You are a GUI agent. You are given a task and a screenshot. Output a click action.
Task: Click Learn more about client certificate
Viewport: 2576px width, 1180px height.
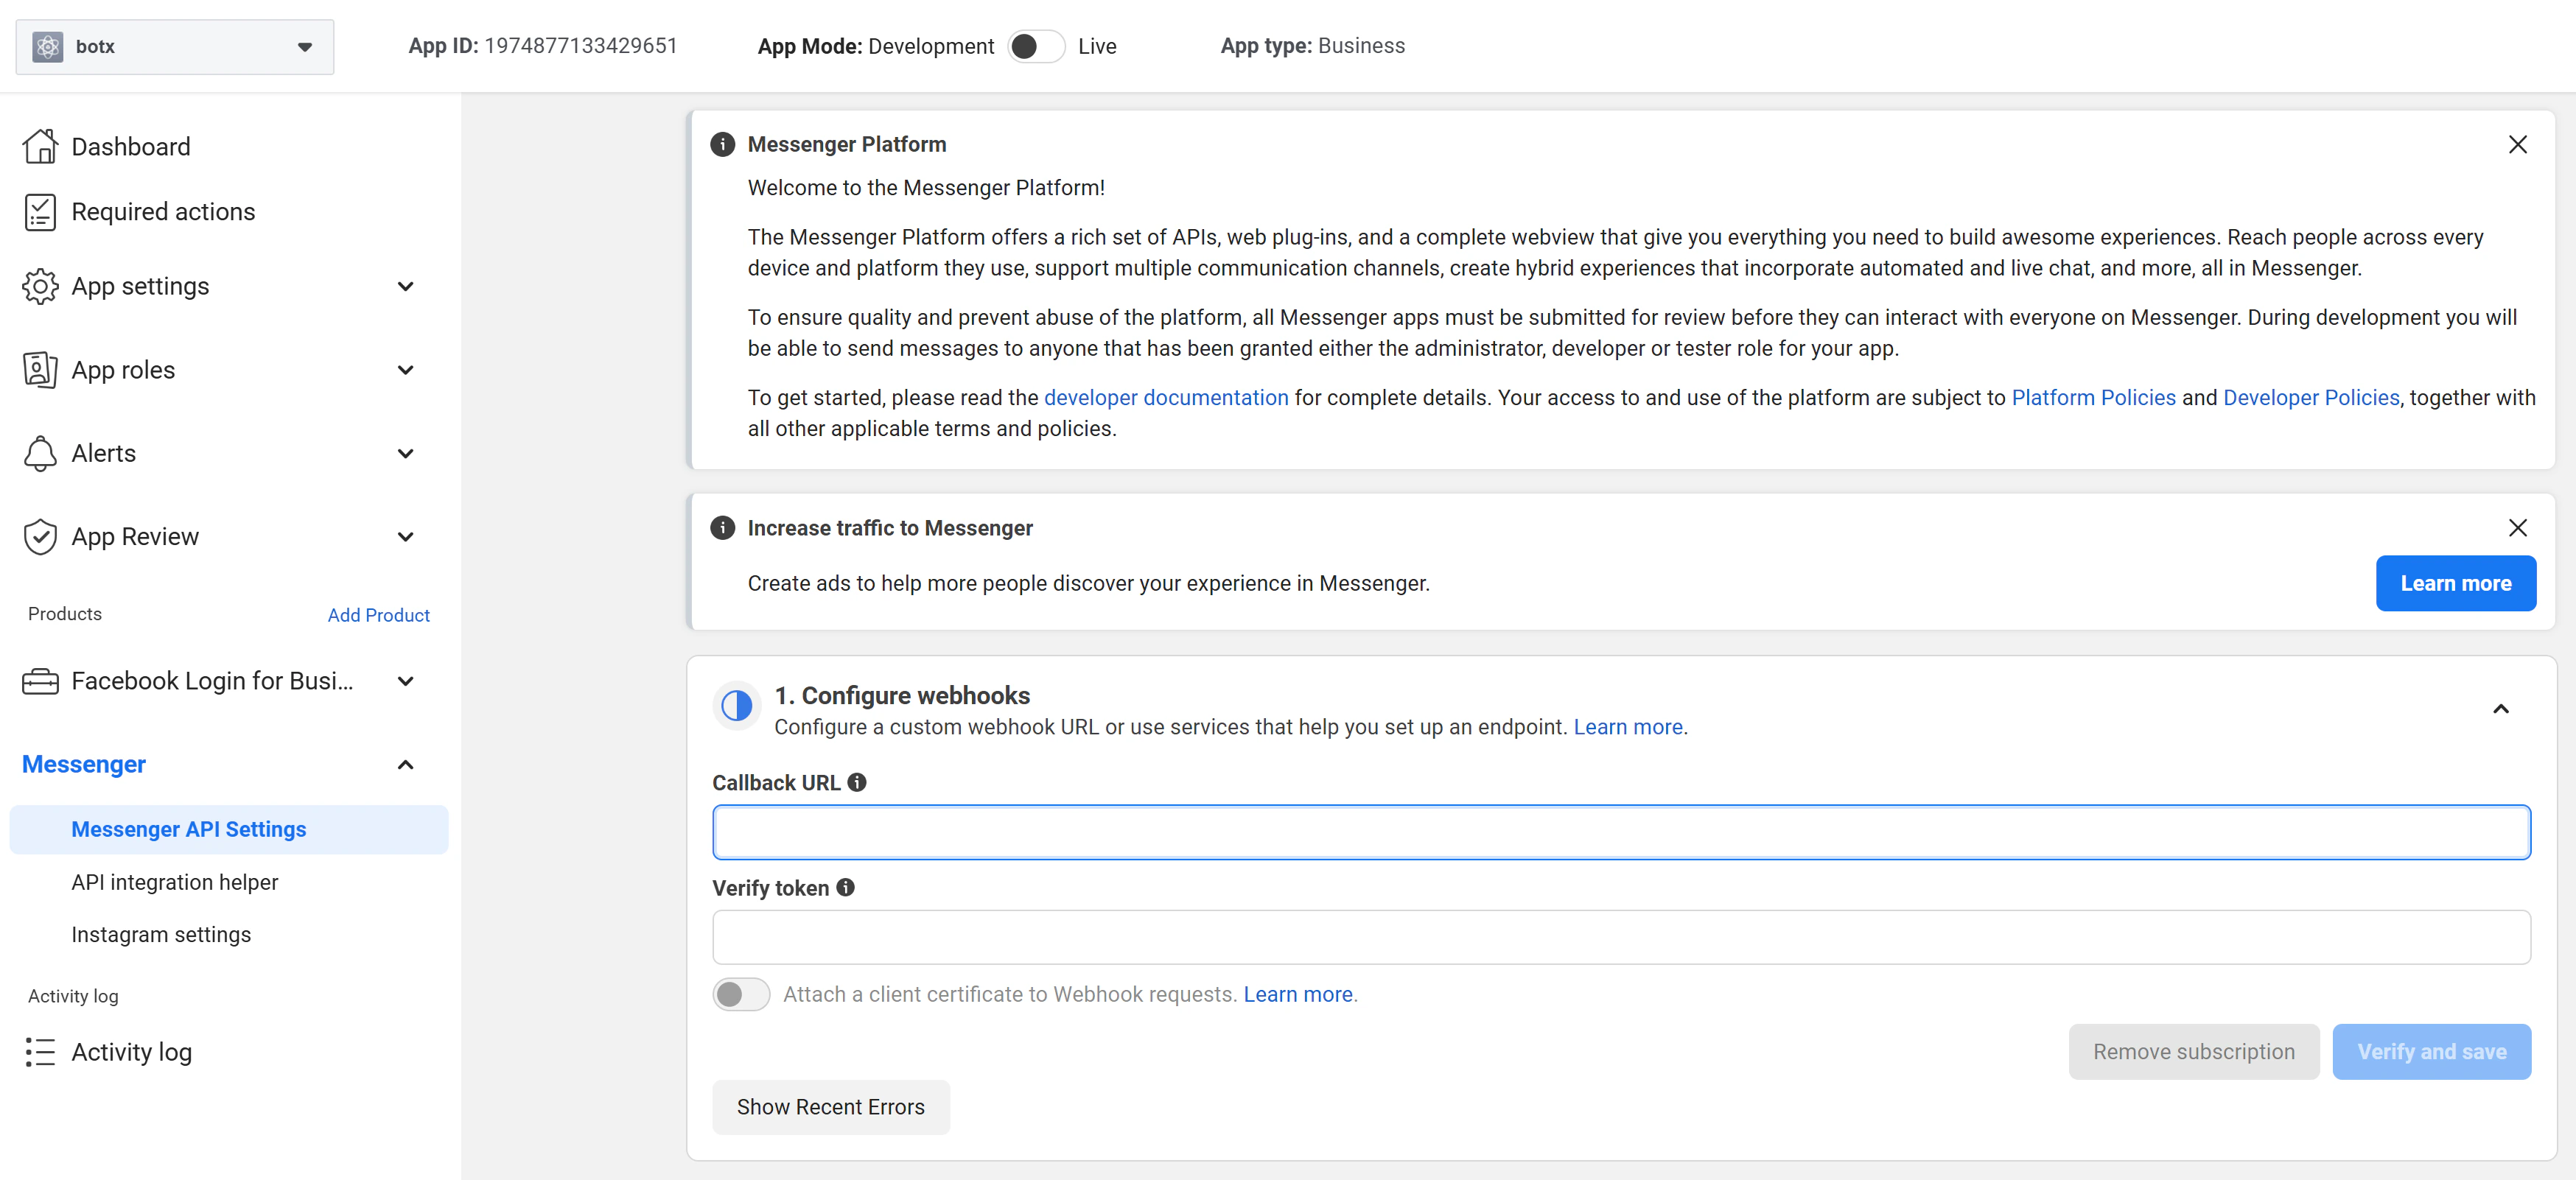(1298, 994)
